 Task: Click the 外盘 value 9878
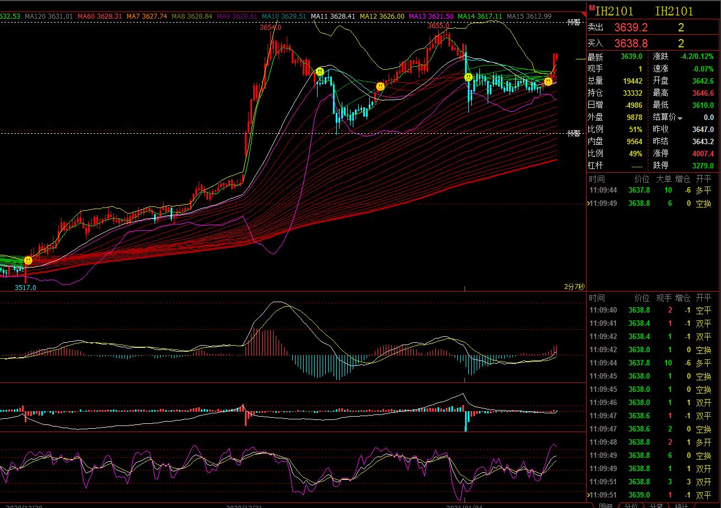pos(635,117)
